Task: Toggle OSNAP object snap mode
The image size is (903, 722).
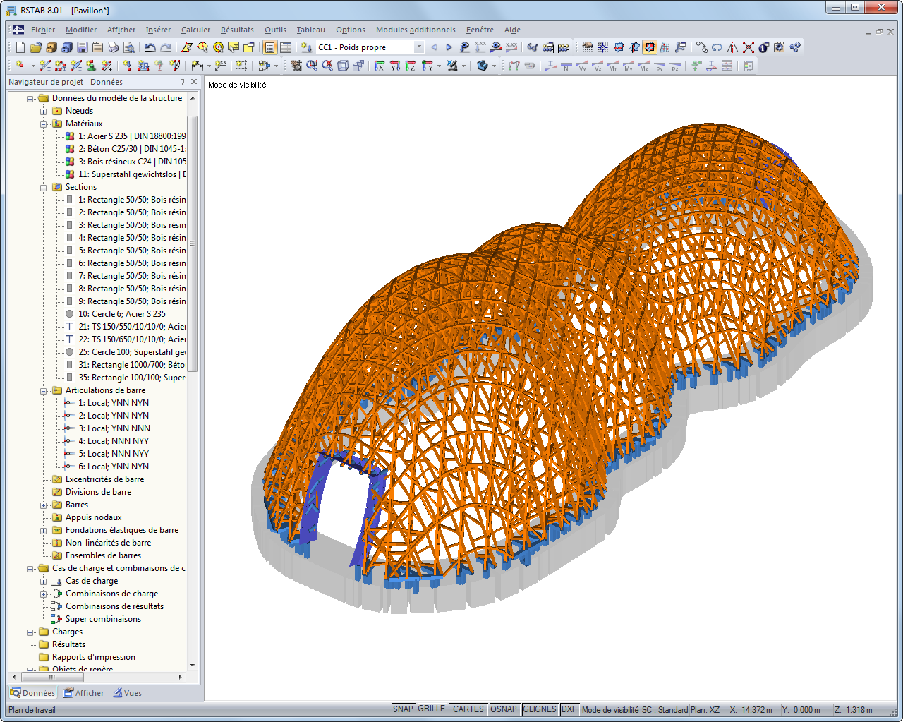Action: click(x=504, y=709)
